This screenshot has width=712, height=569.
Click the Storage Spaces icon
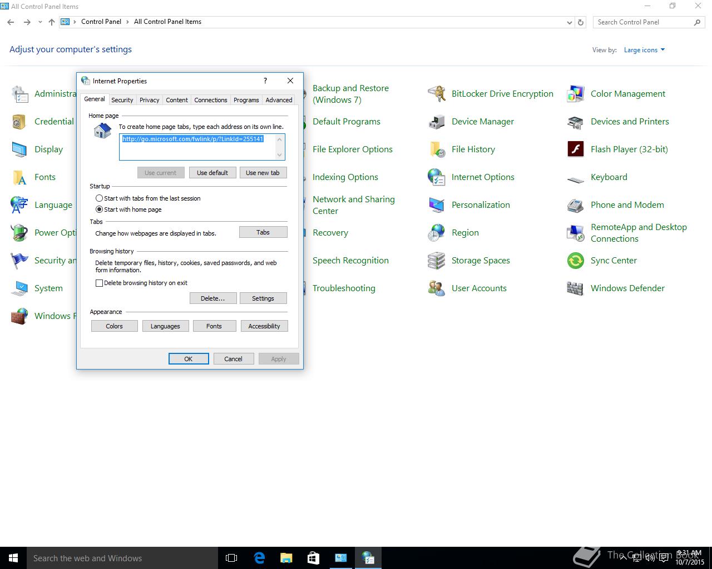tap(437, 261)
